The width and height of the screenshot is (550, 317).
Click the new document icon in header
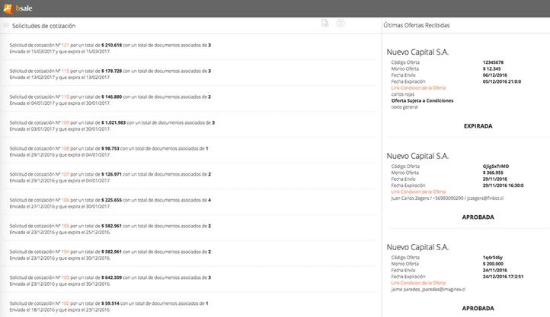[x=325, y=24]
